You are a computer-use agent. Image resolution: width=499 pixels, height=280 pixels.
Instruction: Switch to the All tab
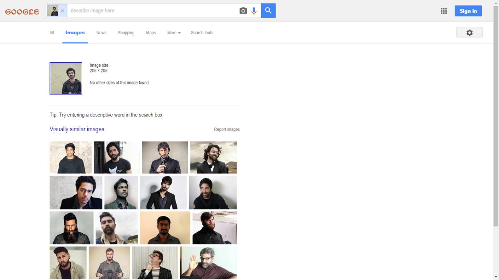pyautogui.click(x=51, y=33)
